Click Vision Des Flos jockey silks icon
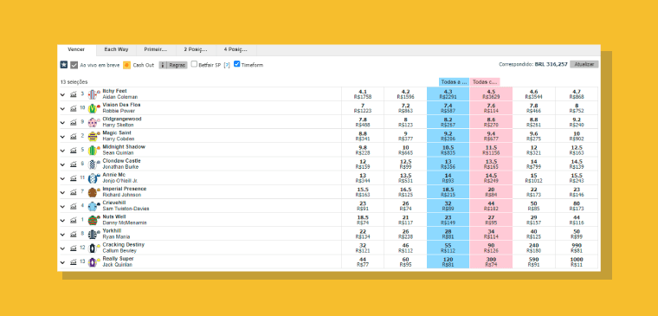Viewport: 658px width, 316px height. pos(93,108)
